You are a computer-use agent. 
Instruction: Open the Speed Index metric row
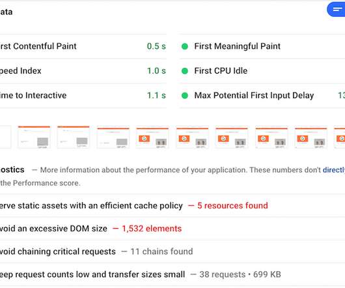tap(83, 71)
